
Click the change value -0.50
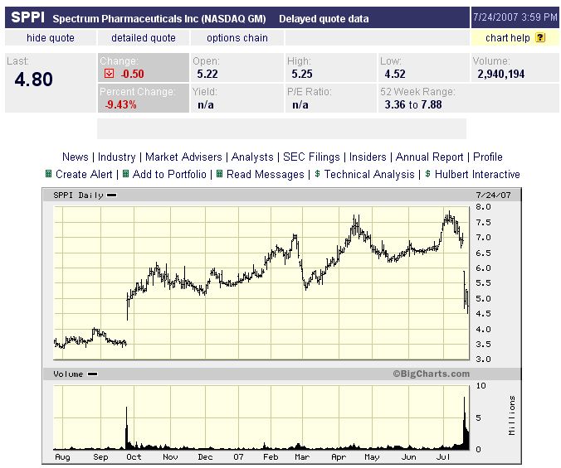coord(133,74)
